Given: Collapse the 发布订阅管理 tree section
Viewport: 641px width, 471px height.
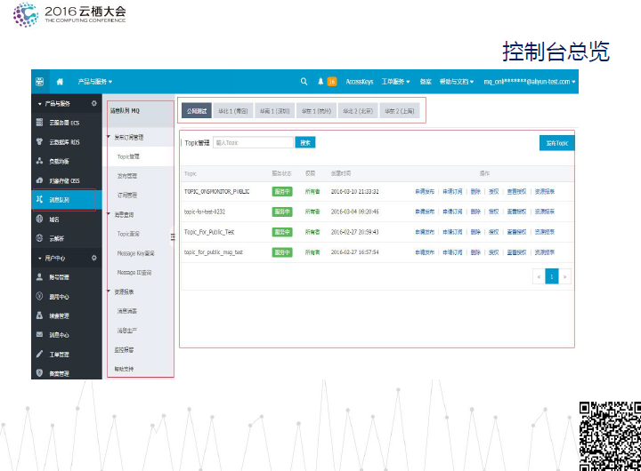Looking at the screenshot, I should (x=110, y=138).
